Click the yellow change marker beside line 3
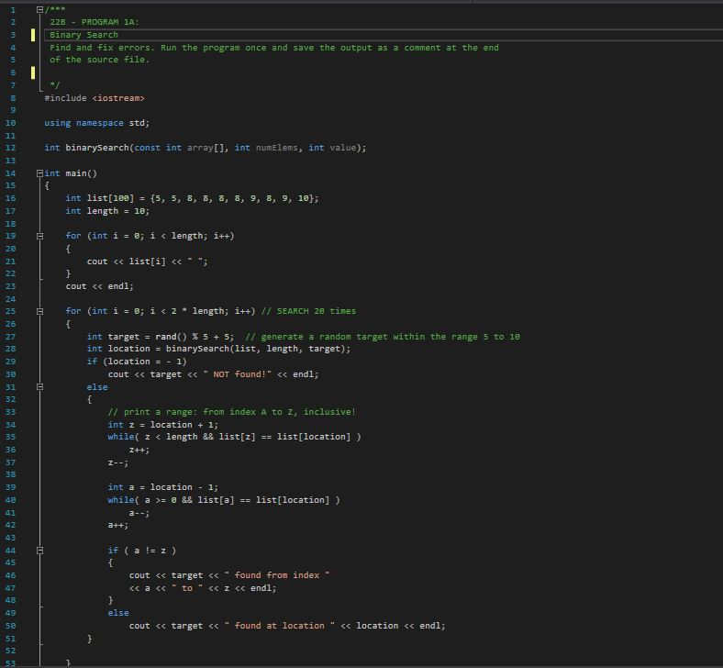The image size is (723, 668). [x=33, y=35]
